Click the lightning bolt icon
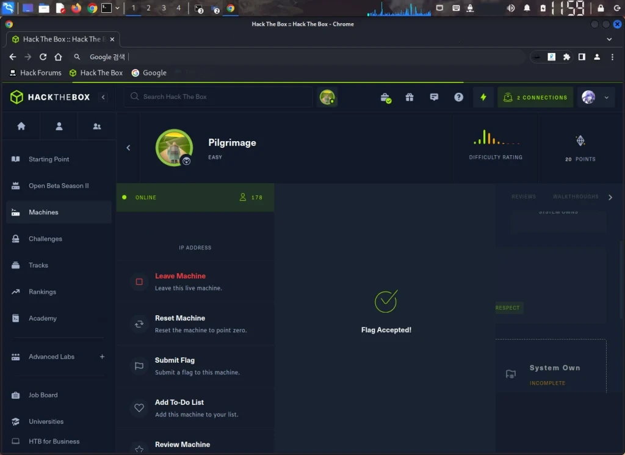 [x=483, y=97]
